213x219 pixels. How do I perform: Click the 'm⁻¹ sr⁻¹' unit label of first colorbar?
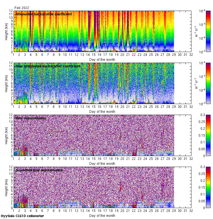(196, 31)
